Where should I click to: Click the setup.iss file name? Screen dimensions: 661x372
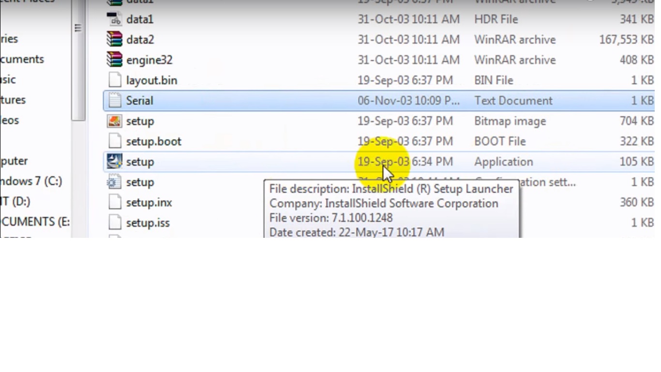[148, 223]
